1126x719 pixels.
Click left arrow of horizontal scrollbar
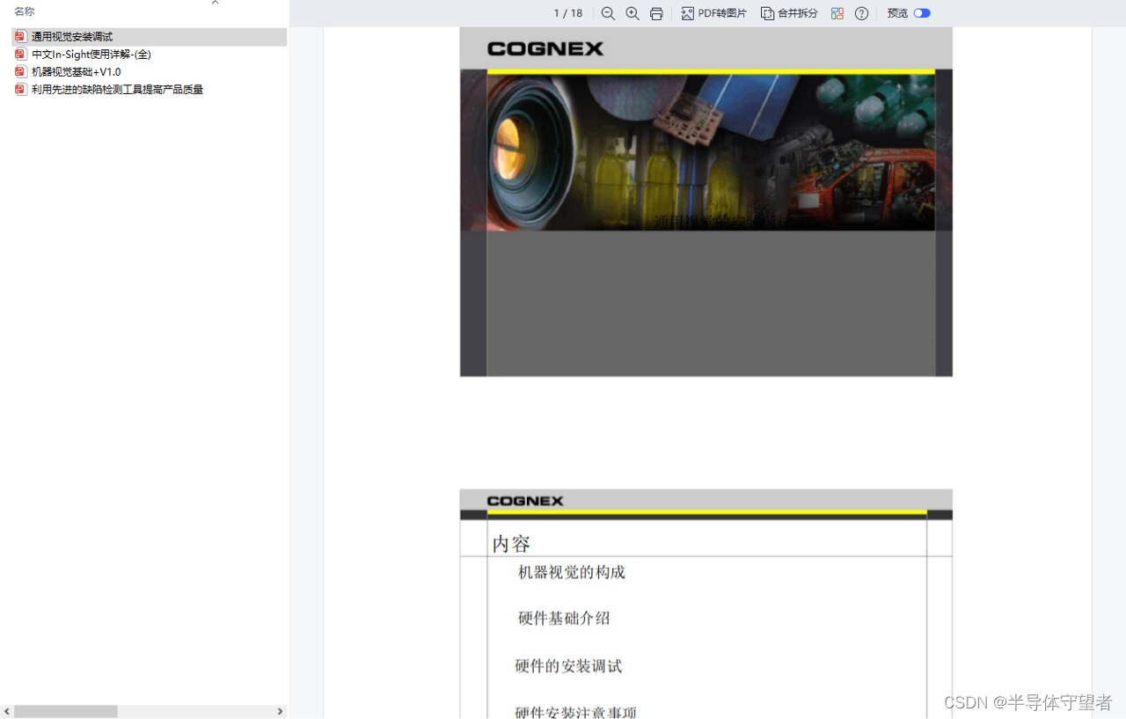[x=7, y=711]
